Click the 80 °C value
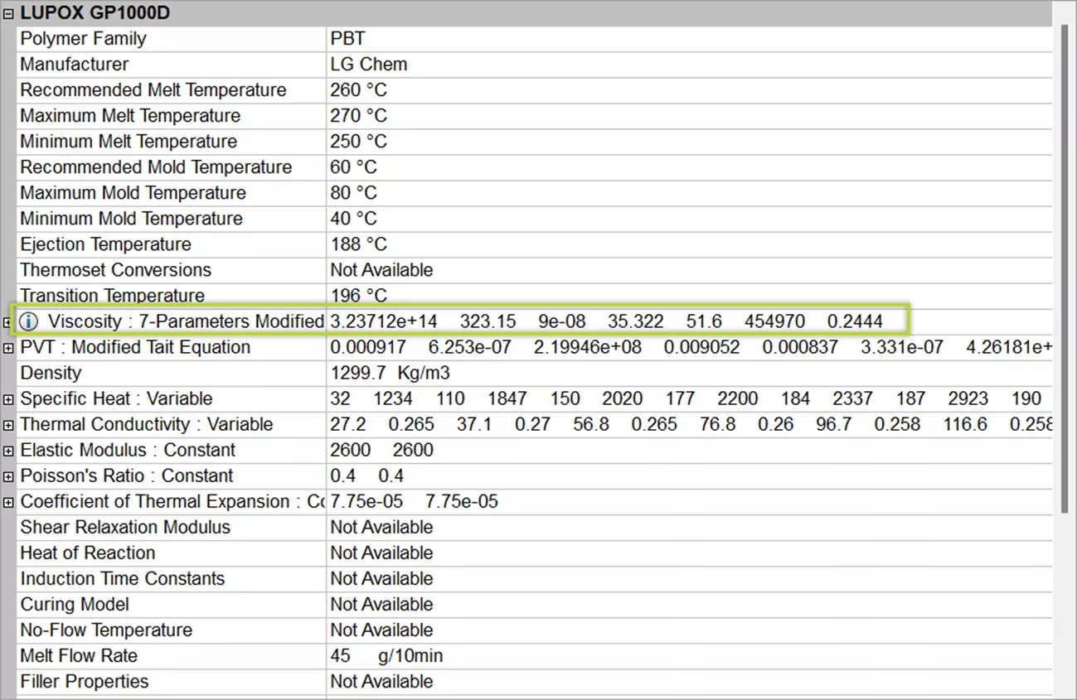 (x=353, y=193)
